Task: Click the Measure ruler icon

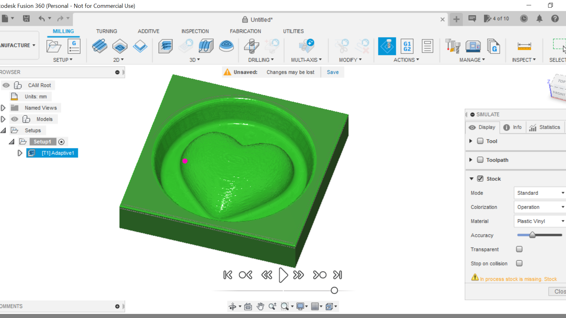Action: [x=524, y=46]
